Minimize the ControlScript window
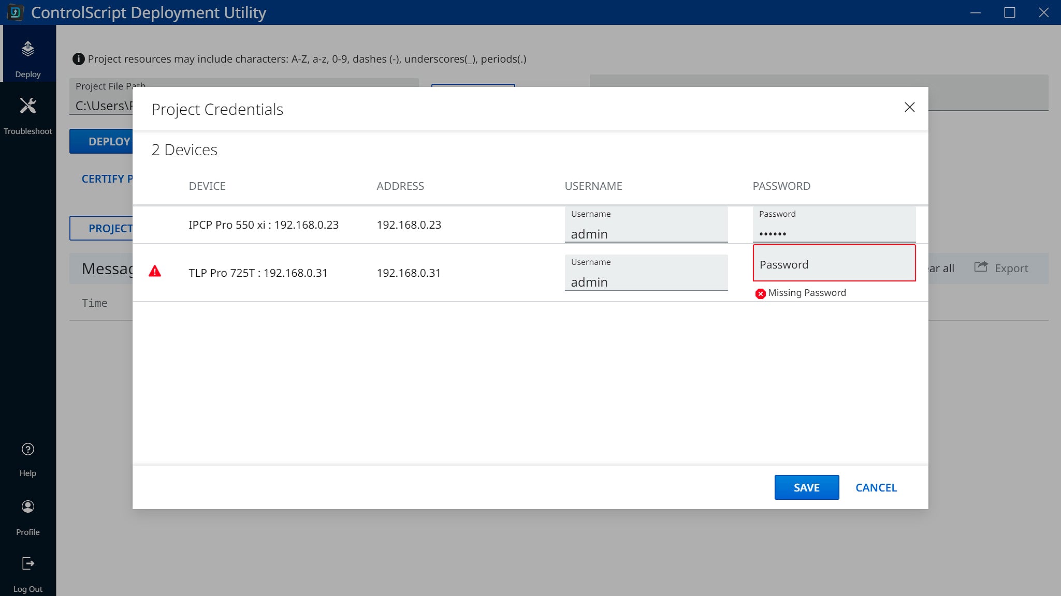 tap(976, 12)
